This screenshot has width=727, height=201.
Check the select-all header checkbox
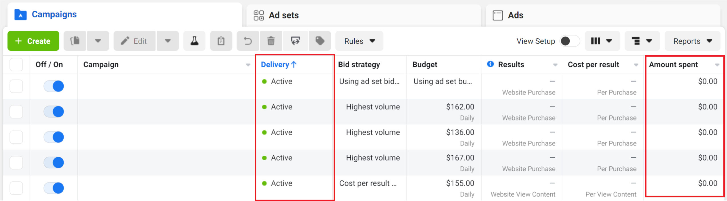pyautogui.click(x=16, y=65)
